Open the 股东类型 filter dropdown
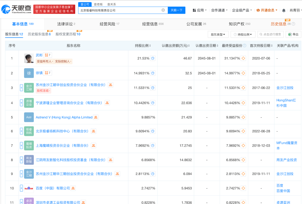This screenshot has width=302, height=204. coord(218,34)
